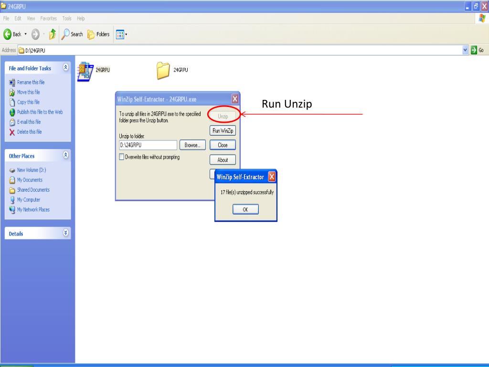Open Shared Documents link
This screenshot has height=367, width=489.
pos(33,190)
